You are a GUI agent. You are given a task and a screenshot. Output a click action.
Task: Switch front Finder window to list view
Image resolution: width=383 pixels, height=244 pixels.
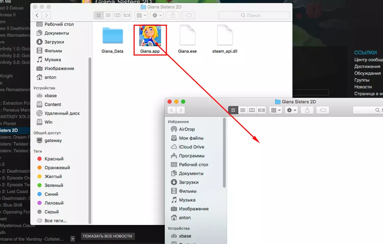[x=242, y=110]
